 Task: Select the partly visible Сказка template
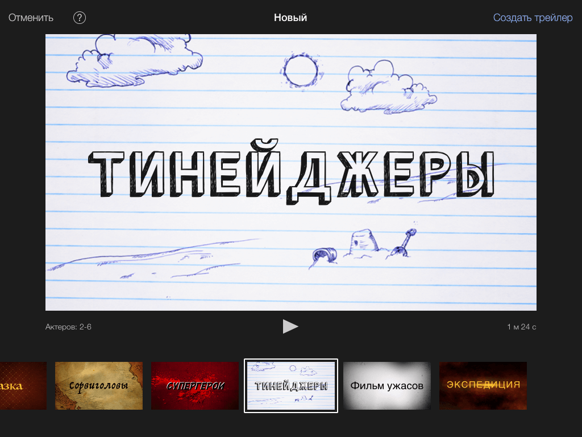[23, 386]
